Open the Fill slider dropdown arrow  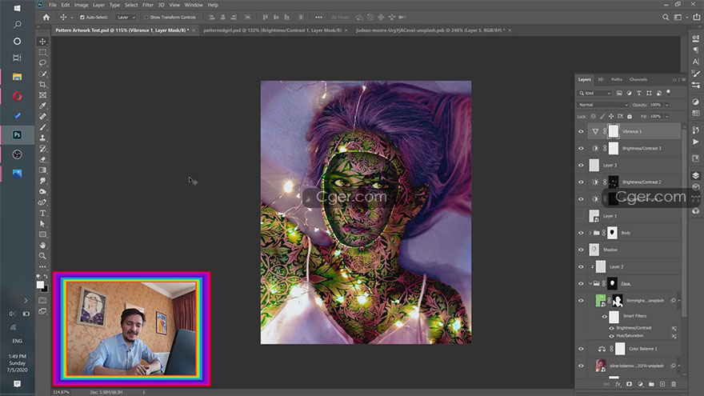[666, 116]
